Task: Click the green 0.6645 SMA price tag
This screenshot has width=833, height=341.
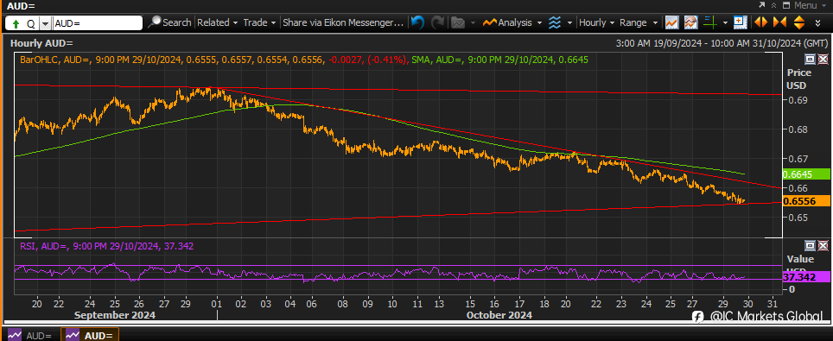Action: tap(806, 174)
